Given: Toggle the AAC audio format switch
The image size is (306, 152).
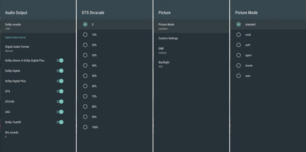Looking at the screenshot, I should [60, 112].
